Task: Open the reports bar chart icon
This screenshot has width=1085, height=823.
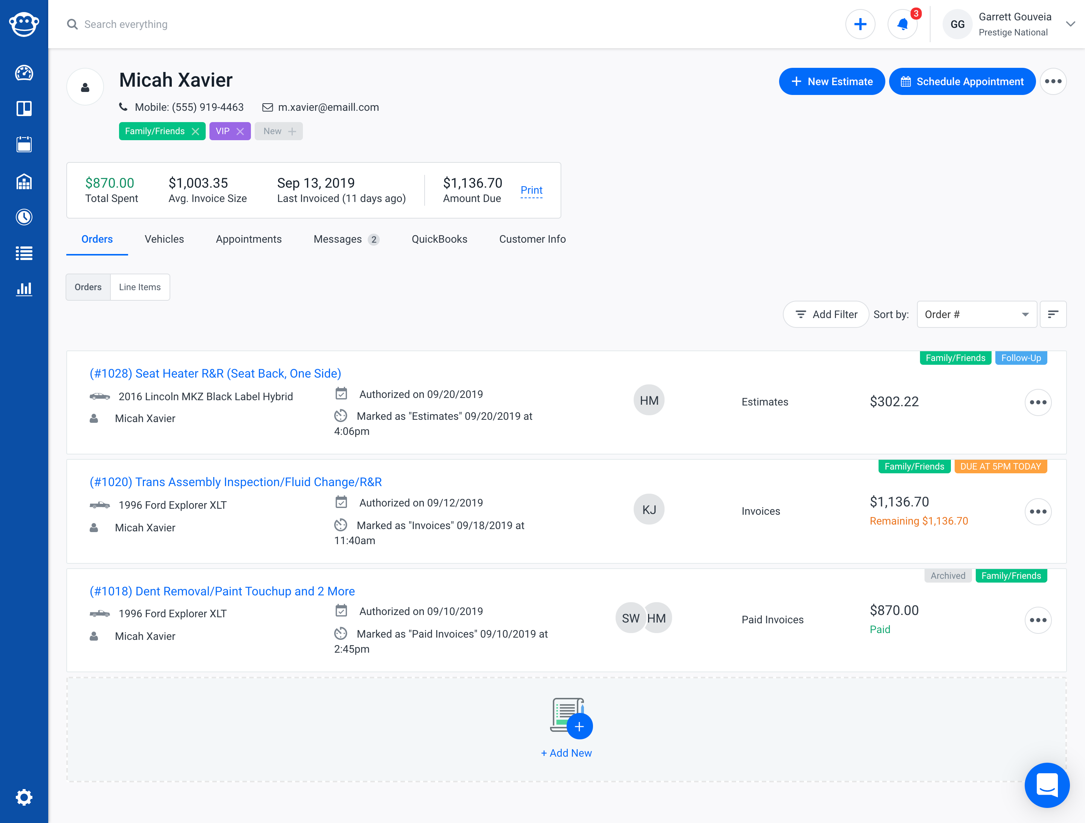Action: [x=23, y=289]
